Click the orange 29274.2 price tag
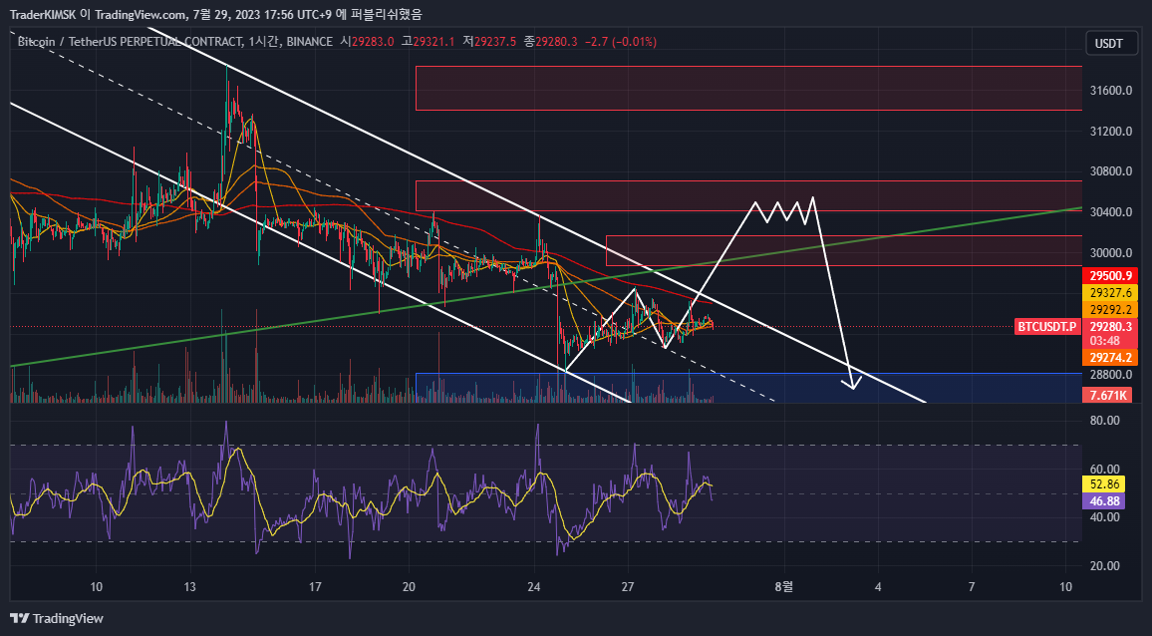Image resolution: width=1152 pixels, height=636 pixels. tap(1110, 358)
